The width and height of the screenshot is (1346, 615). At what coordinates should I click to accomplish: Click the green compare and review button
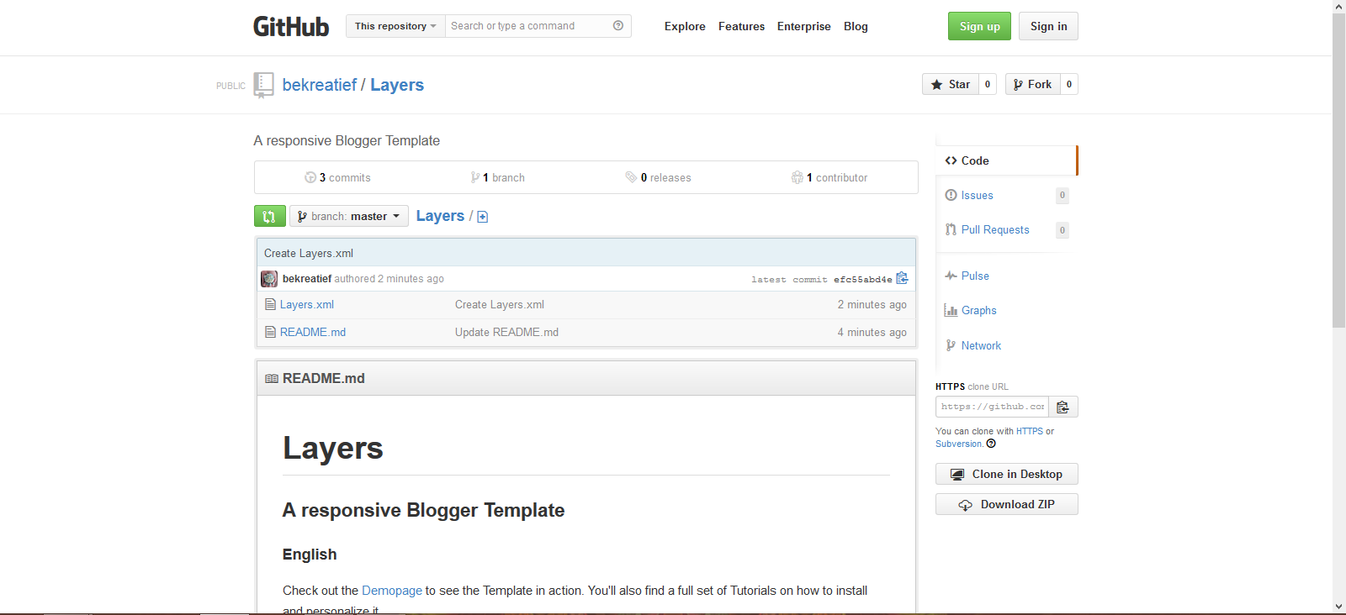270,216
